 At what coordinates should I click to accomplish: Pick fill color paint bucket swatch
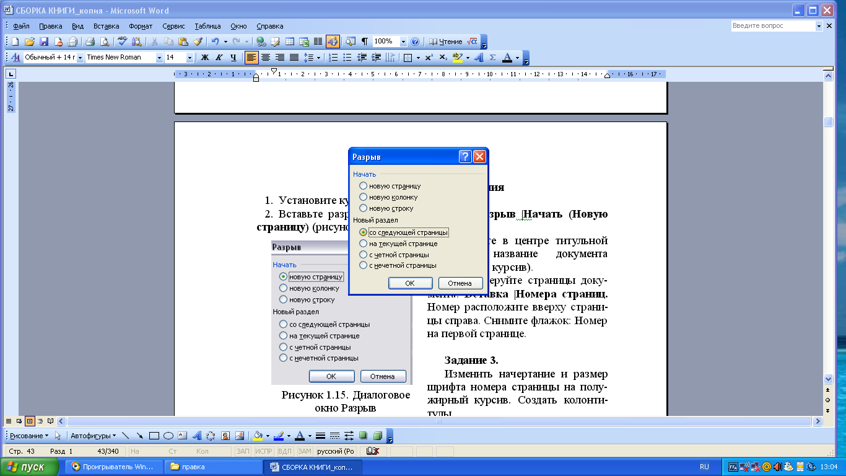[259, 436]
